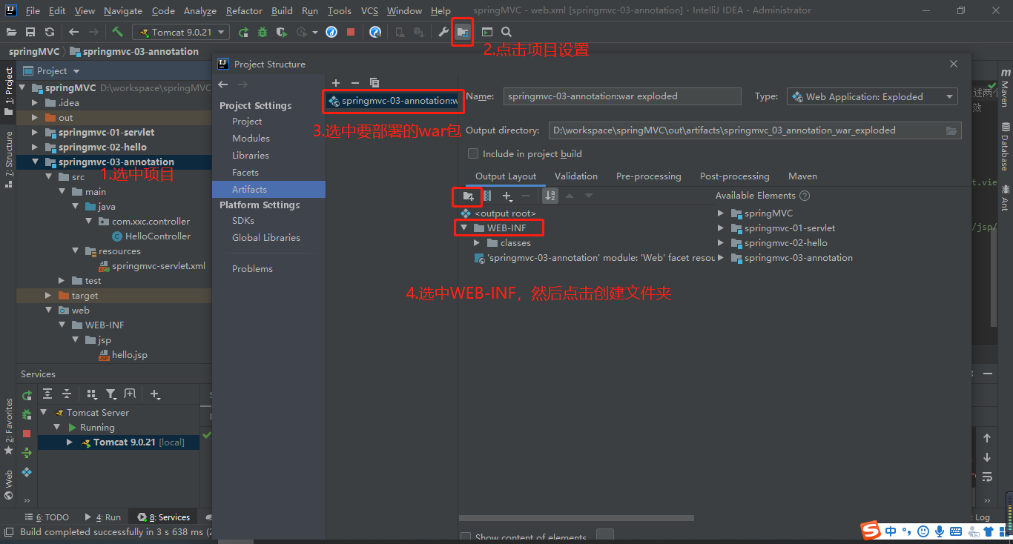Rerun Tomcat from the main toolbar
The width and height of the screenshot is (1013, 544).
point(243,32)
